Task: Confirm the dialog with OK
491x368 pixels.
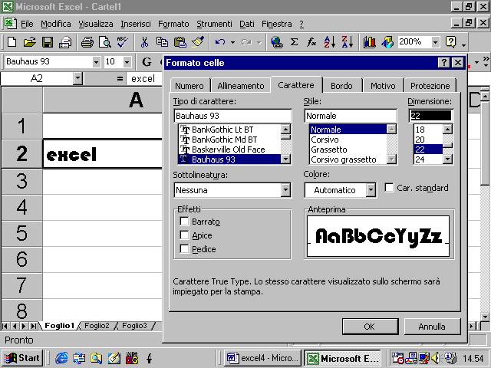Action: click(370, 327)
